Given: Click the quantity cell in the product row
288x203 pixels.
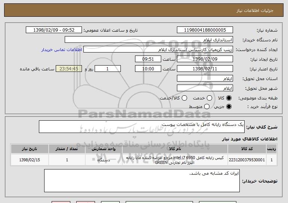Looking at the screenshot, I should pyautogui.click(x=67, y=160).
